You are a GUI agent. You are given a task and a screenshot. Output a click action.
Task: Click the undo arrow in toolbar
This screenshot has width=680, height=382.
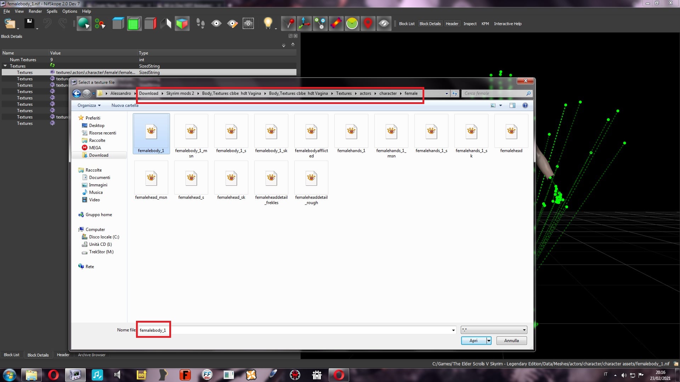tap(47, 24)
